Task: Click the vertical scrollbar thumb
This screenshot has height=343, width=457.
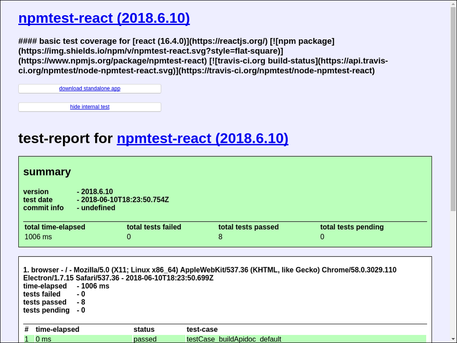Action: point(453,109)
